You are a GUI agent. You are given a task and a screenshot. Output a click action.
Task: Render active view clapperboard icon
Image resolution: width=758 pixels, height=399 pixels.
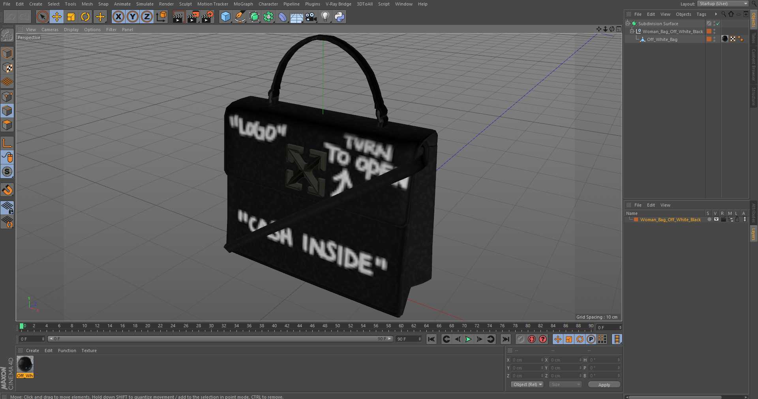178,17
